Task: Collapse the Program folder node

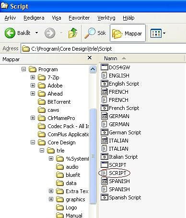Action: [x=23, y=69]
